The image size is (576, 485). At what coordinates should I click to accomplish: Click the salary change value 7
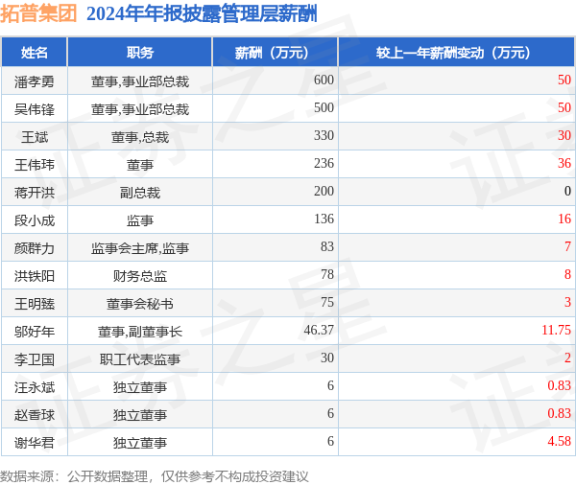coord(567,246)
